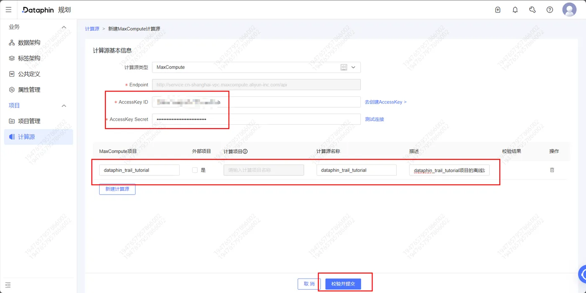This screenshot has width=586, height=293.
Task: Collapse the 业务 section
Action: coord(64,27)
